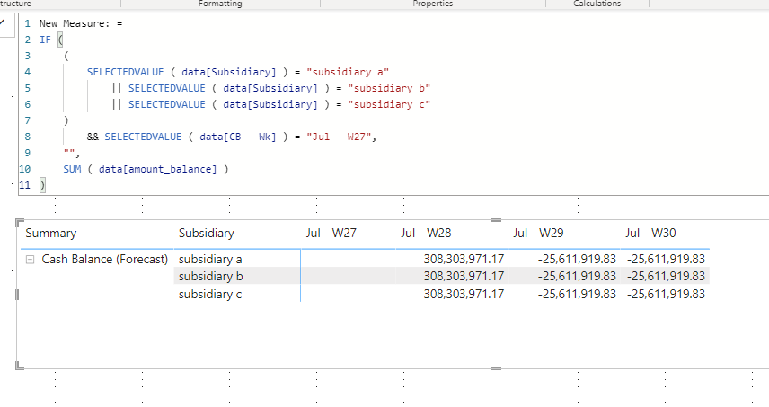The height and width of the screenshot is (407, 769).
Task: Click the top-middle handle of matrix visual
Action: point(496,220)
